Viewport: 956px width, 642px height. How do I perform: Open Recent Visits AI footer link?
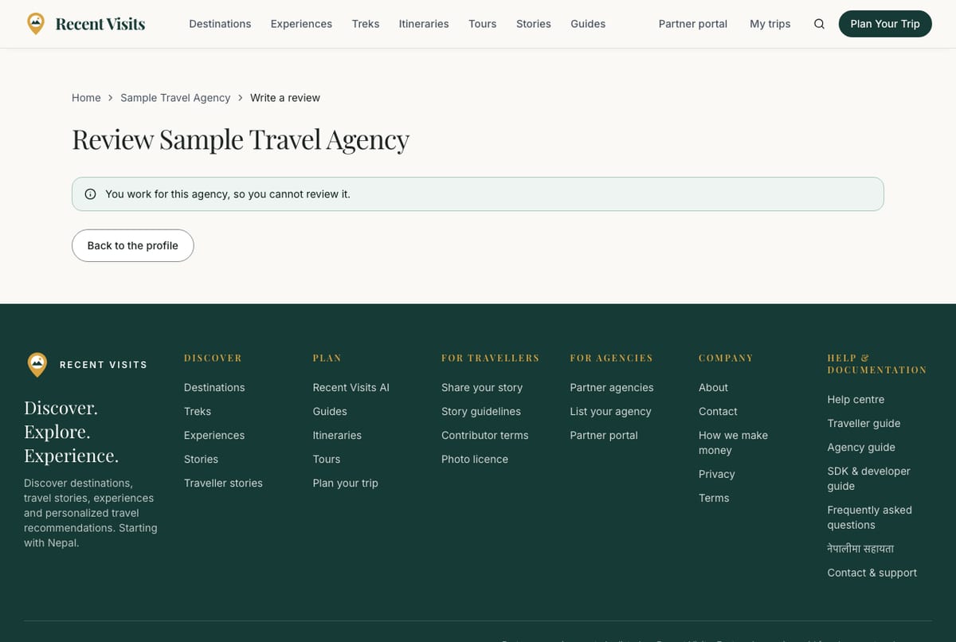351,387
